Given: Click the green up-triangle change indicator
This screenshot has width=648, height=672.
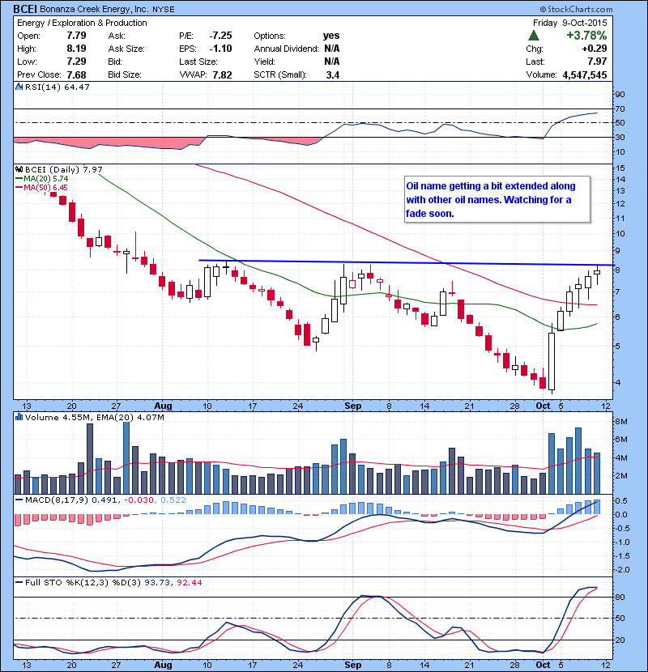Looking at the screenshot, I should click(x=534, y=35).
